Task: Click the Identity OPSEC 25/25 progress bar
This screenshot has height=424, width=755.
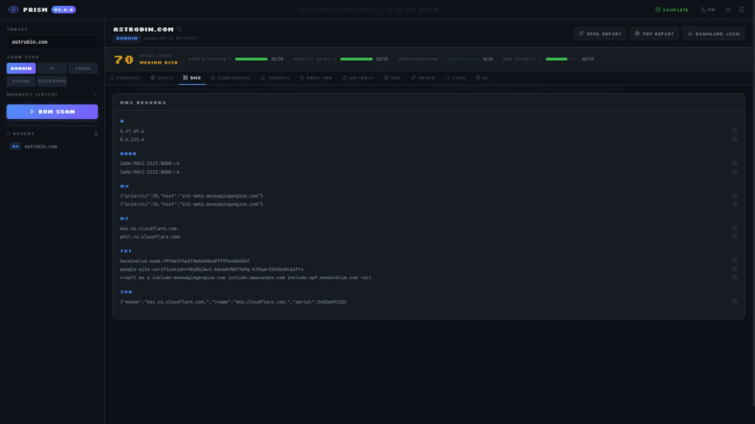Action: (x=356, y=59)
